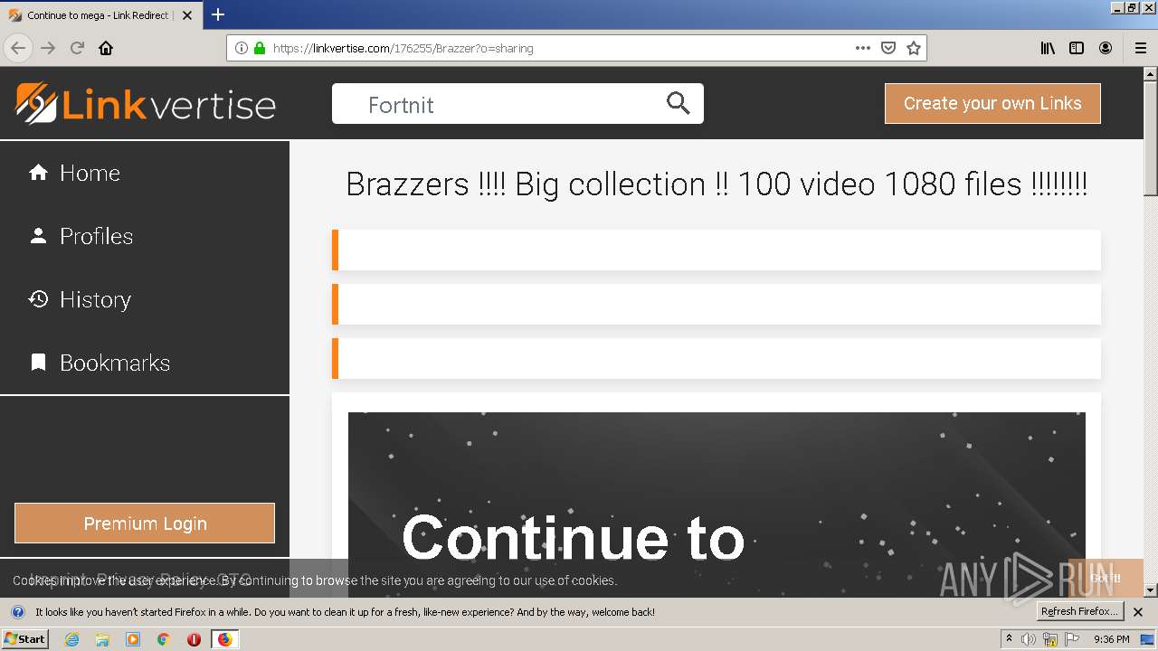This screenshot has width=1158, height=651.
Task: Click the Premium Login button
Action: click(x=145, y=524)
